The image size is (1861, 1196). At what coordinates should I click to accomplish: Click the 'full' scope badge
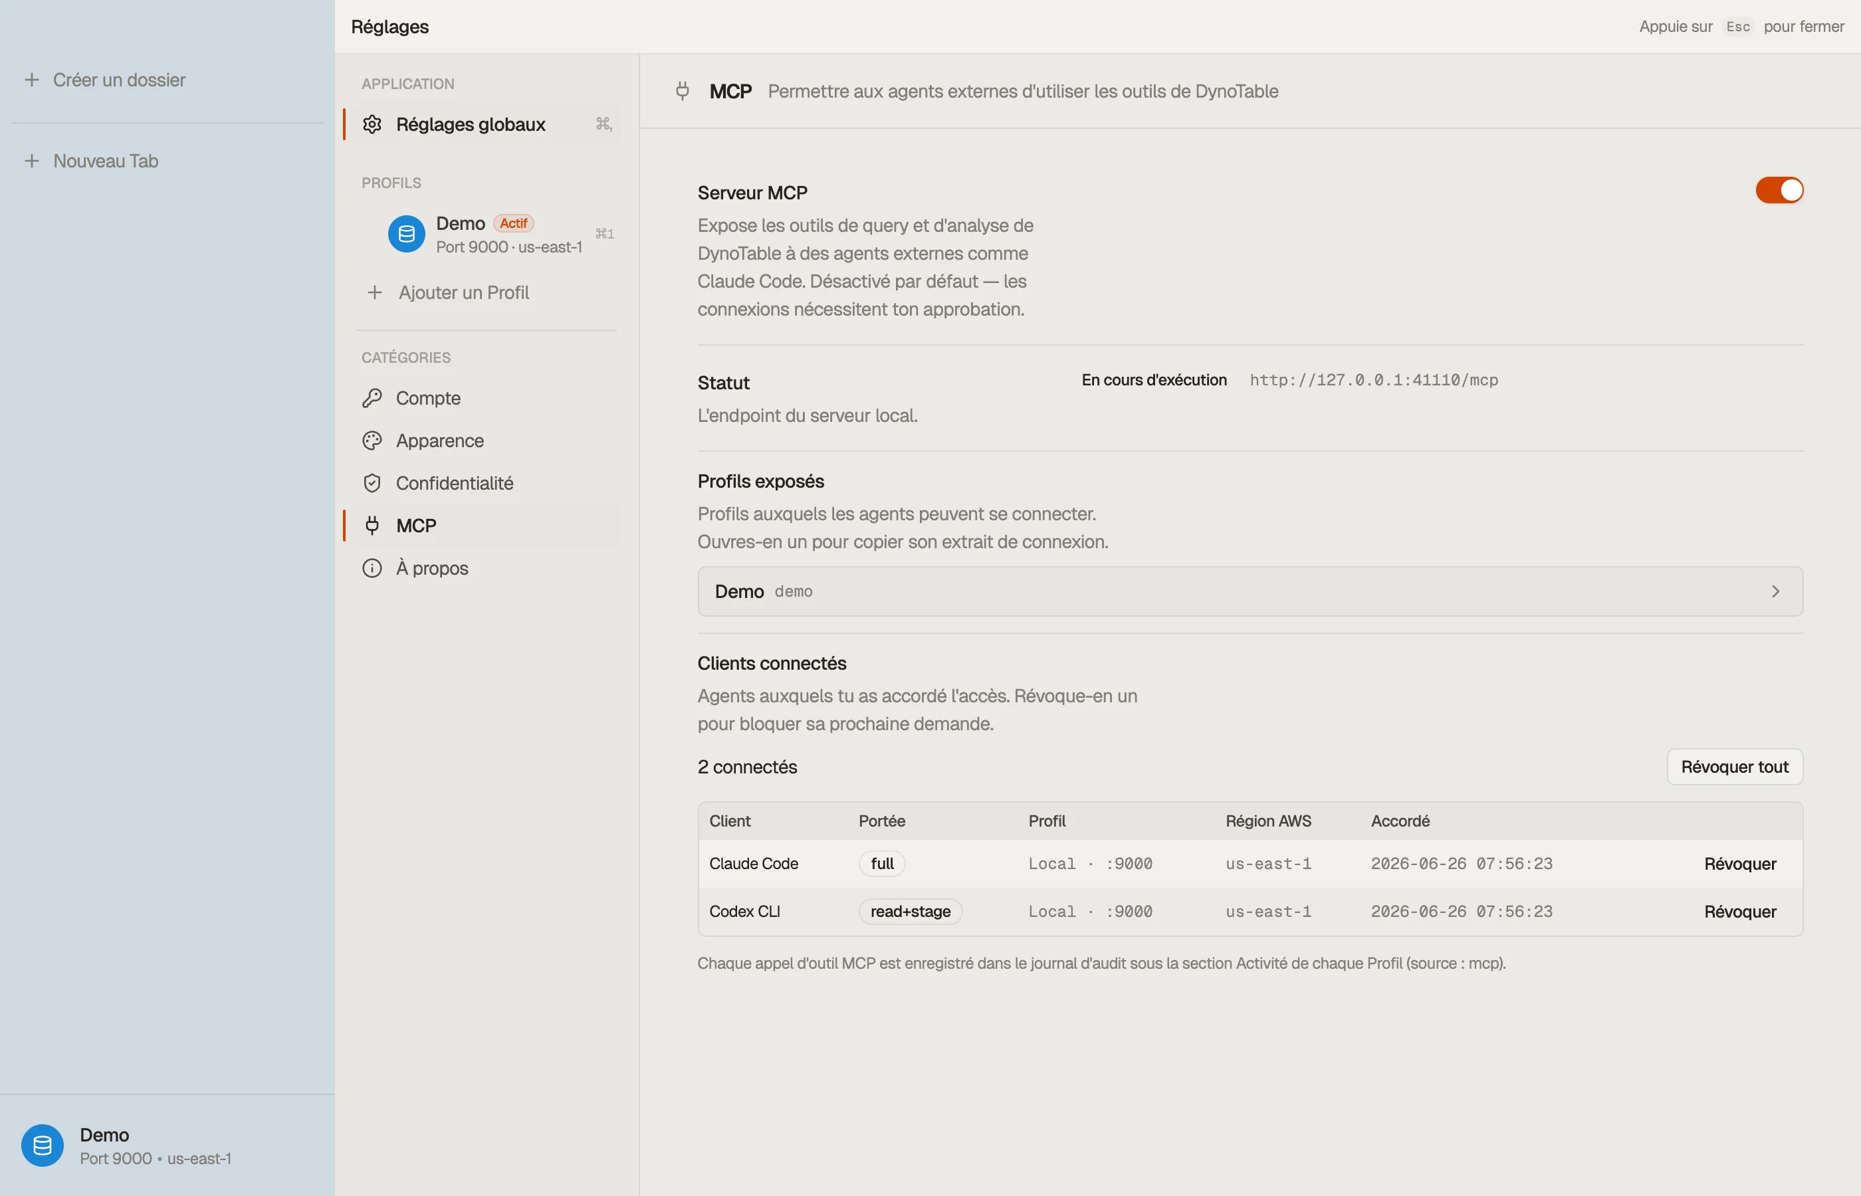881,864
